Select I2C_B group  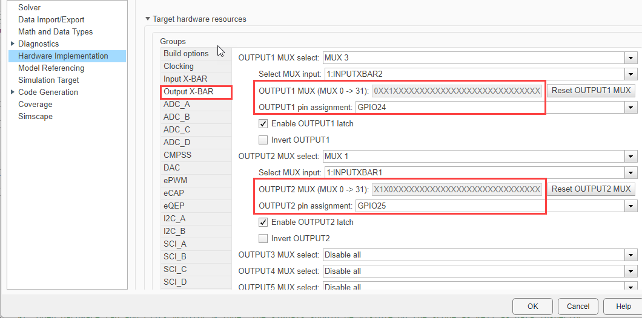pos(196,232)
